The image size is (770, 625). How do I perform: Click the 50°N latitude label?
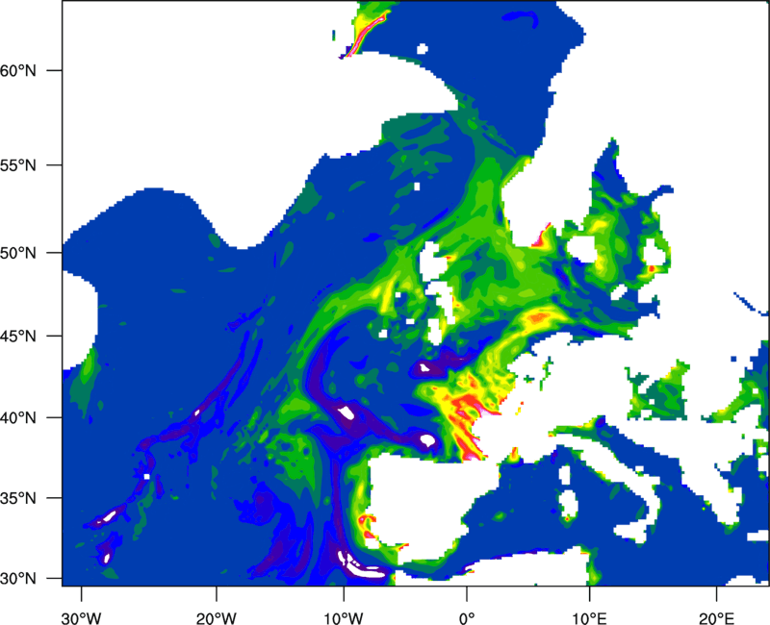[18, 253]
